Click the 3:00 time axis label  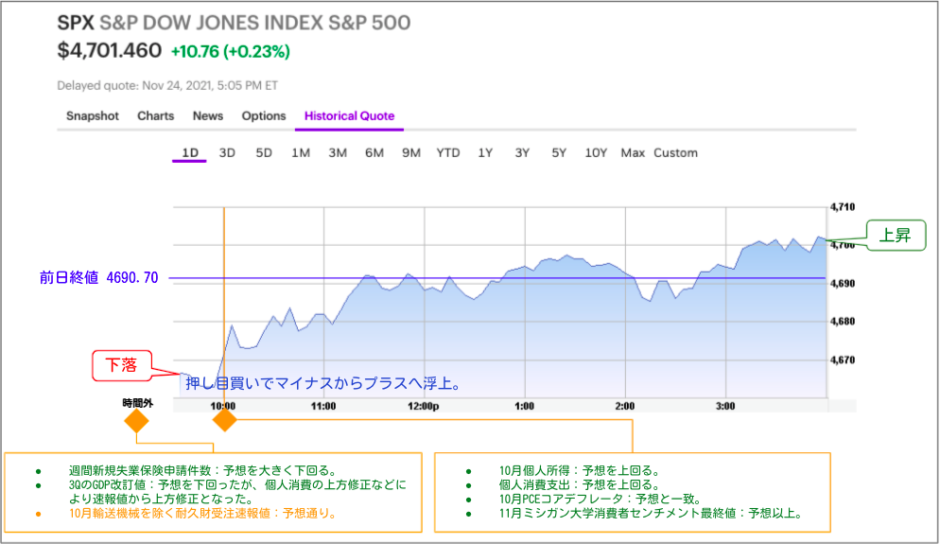(725, 406)
